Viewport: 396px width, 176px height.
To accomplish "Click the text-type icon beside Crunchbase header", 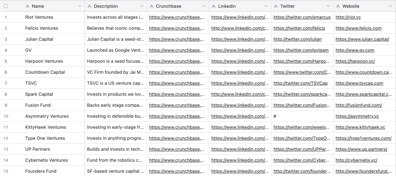I will 152,6.
